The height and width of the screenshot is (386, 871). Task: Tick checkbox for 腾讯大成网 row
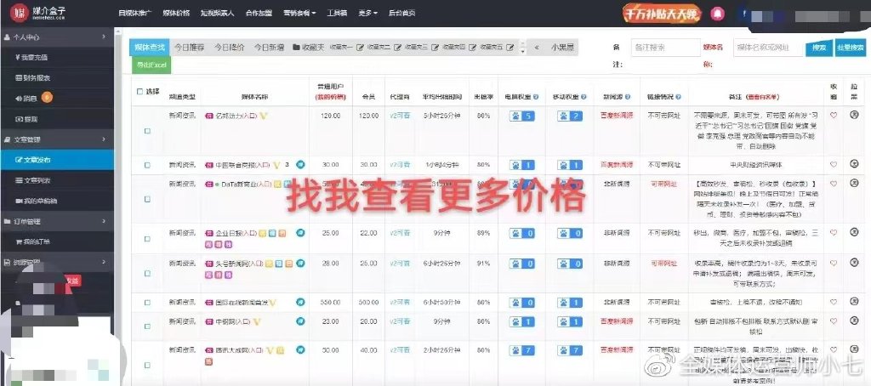click(147, 365)
